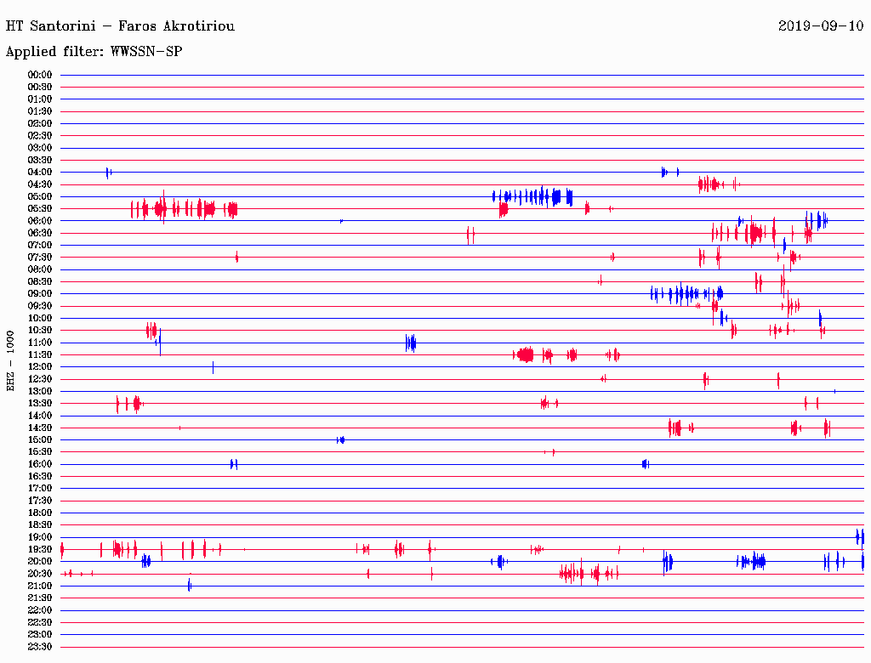This screenshot has height=663, width=871.
Task: Select the 19:30 time label
Action: [39, 549]
